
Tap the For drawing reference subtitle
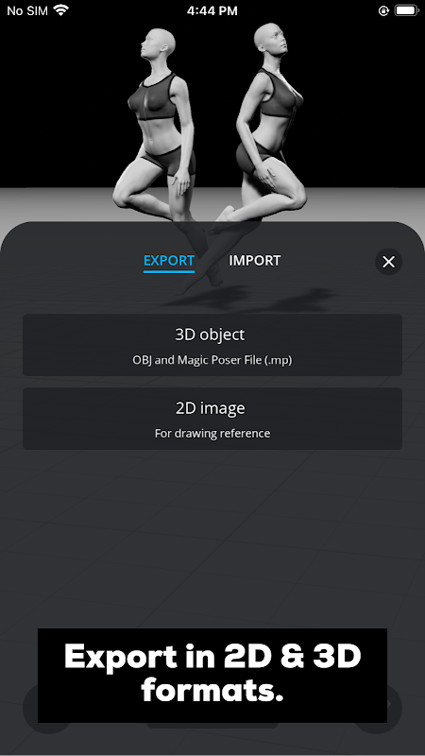212,434
